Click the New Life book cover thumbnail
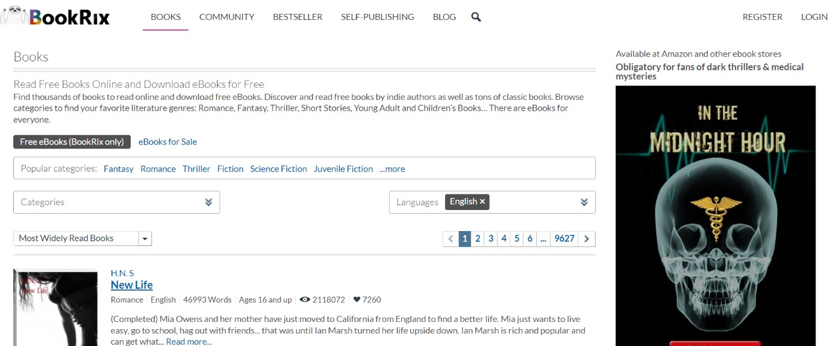This screenshot has width=830, height=346. click(x=55, y=307)
